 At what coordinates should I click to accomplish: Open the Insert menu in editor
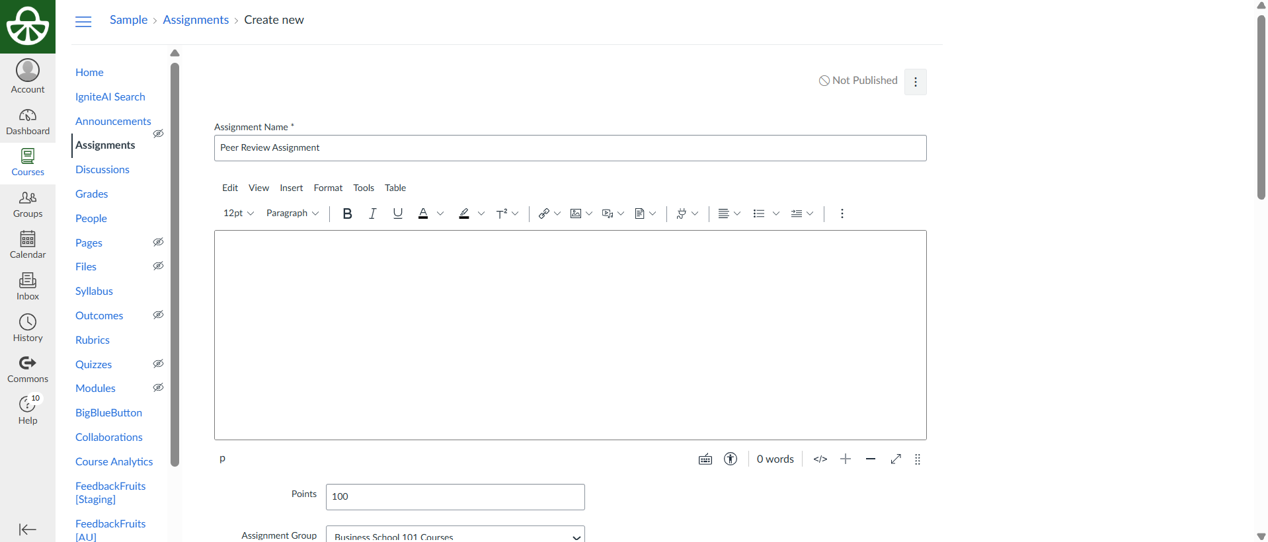291,188
